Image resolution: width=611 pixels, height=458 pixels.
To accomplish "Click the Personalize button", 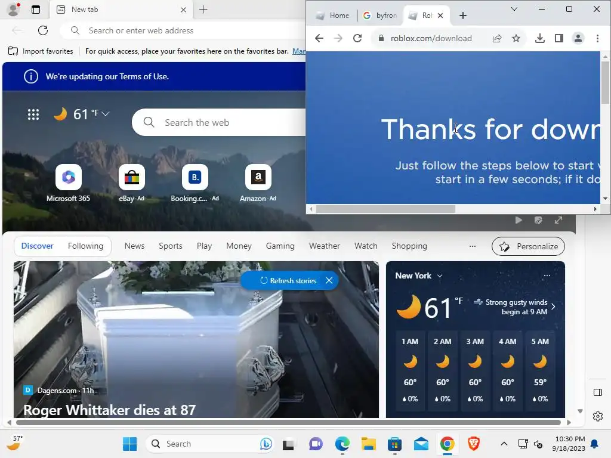I will coord(528,246).
